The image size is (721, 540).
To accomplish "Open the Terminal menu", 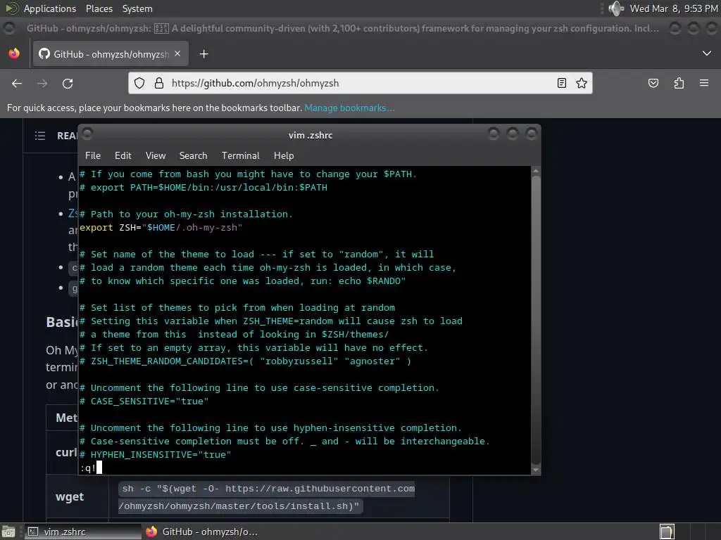I will tap(241, 155).
